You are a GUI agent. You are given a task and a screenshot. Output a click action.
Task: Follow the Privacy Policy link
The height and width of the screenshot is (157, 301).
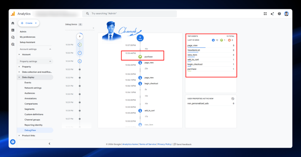tap(164, 144)
